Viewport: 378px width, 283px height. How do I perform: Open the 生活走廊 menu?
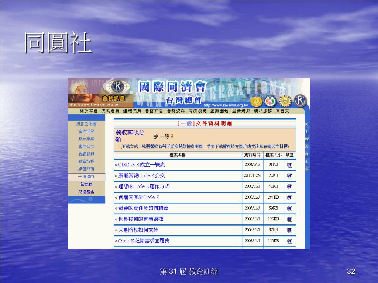click(241, 111)
